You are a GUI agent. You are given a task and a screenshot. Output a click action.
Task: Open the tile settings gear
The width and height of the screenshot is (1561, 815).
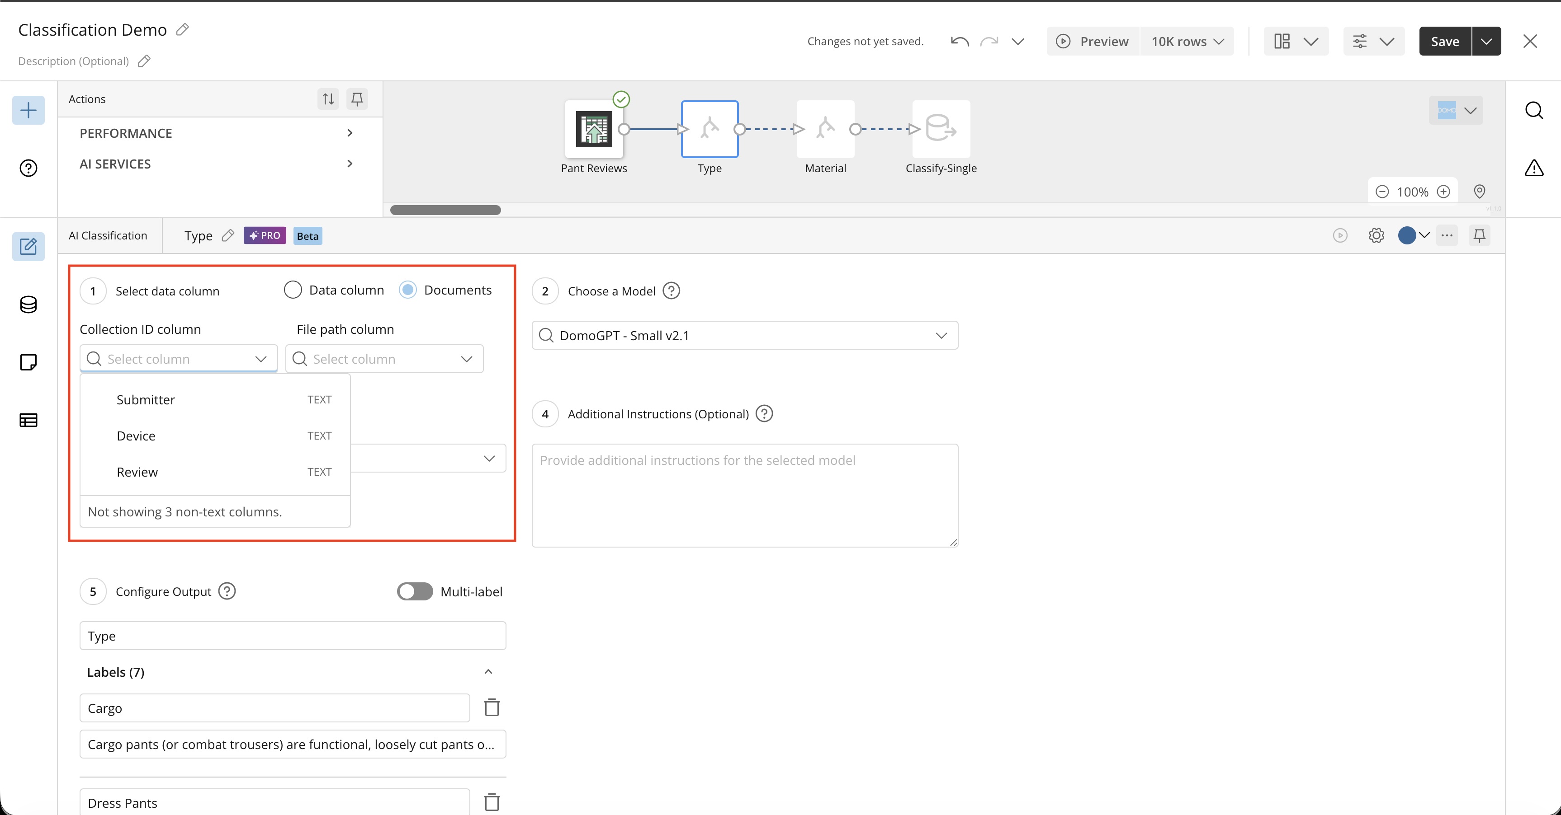1376,235
